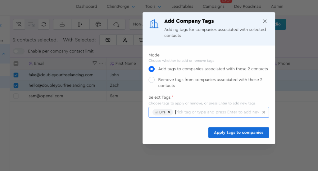
Task: Check the sam@openai.com row checkbox
Action: coord(16,96)
